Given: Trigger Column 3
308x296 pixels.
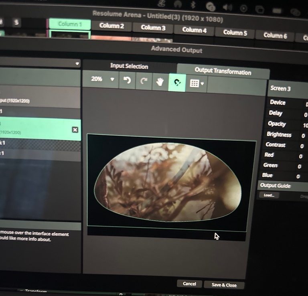Looking at the screenshot, I should click(153, 28).
